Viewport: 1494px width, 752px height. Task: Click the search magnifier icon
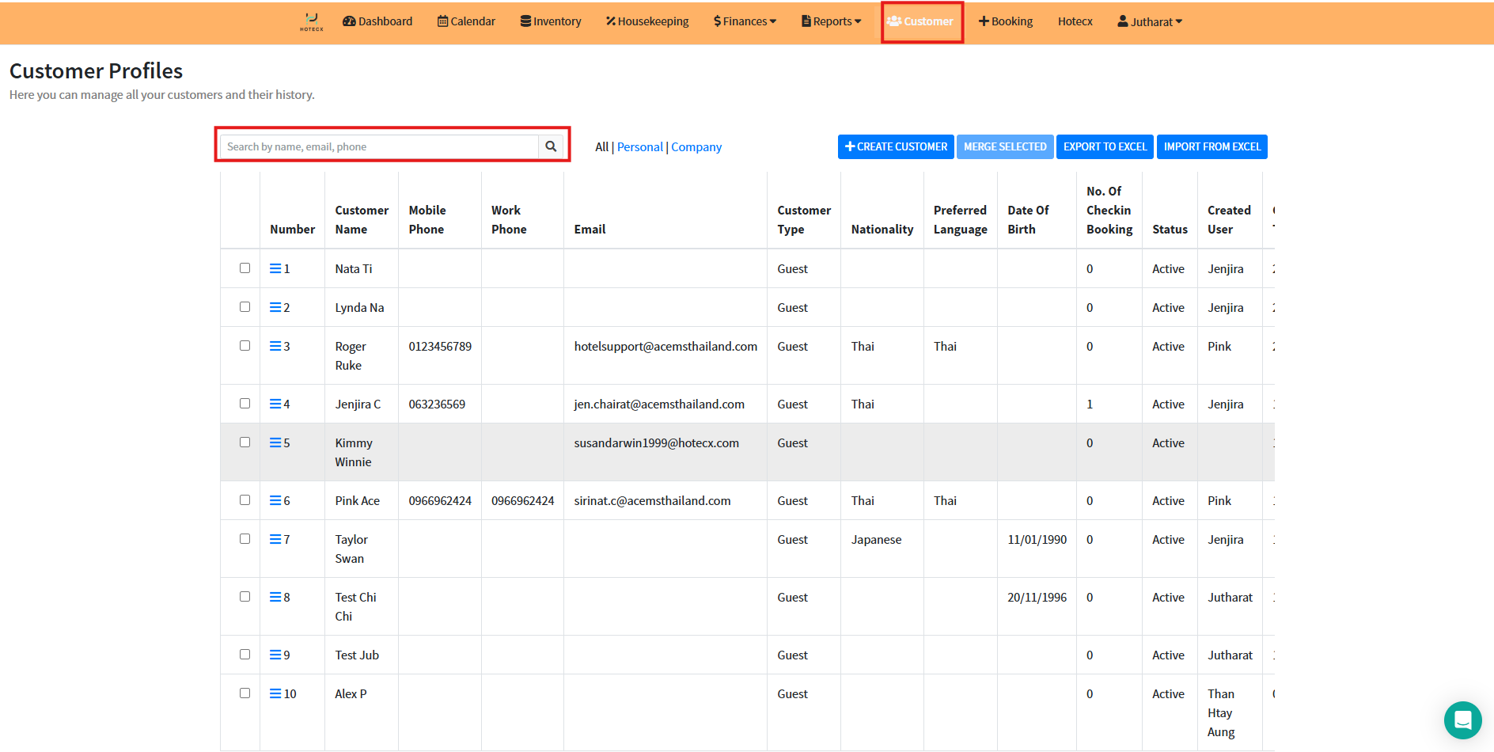pos(551,146)
